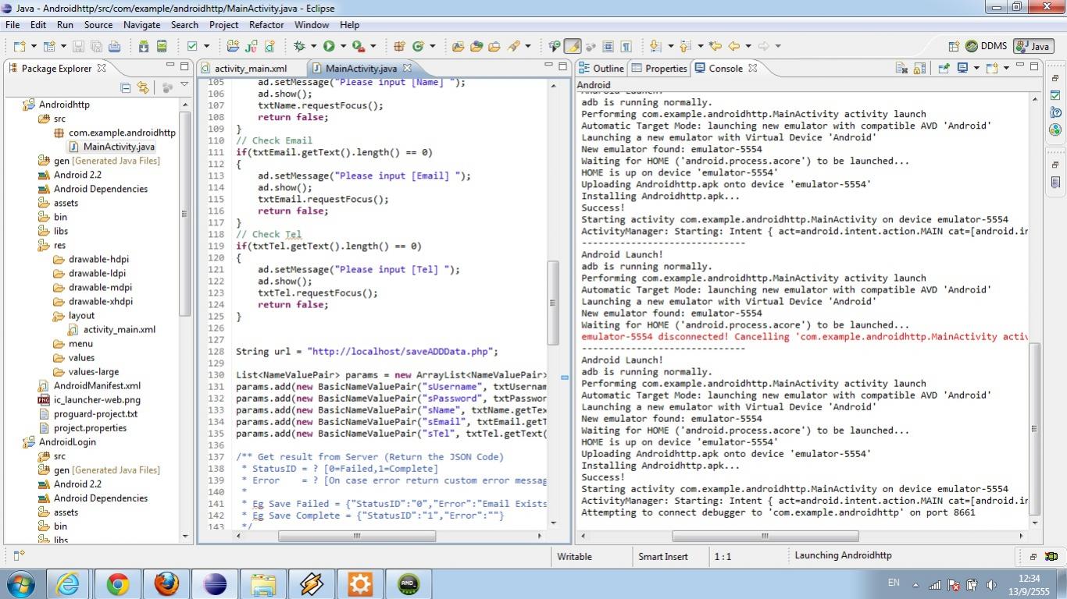Toggle Scroll Lock in Console
The height and width of the screenshot is (599, 1067).
(x=919, y=68)
